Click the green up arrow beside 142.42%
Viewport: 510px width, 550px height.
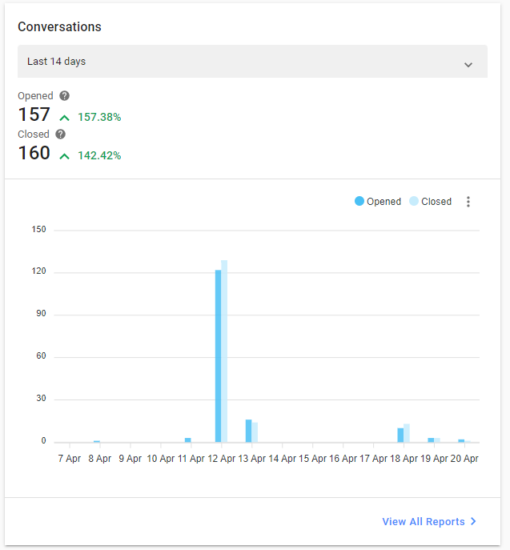click(x=64, y=156)
